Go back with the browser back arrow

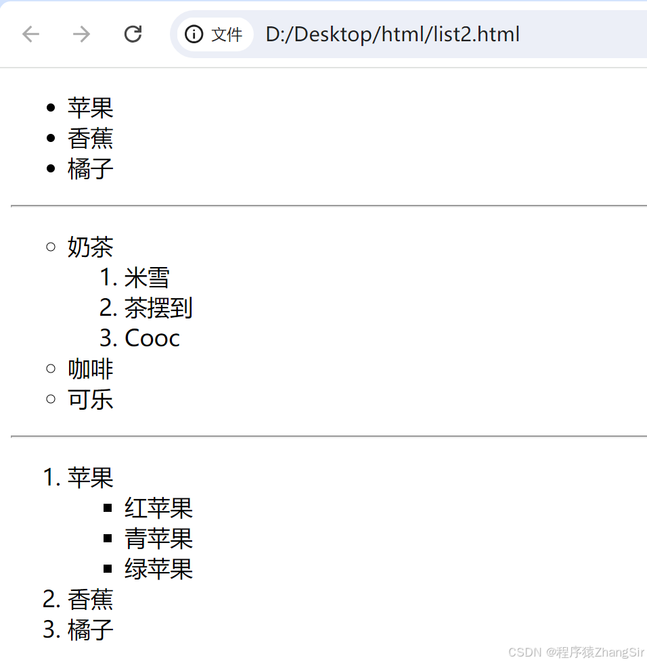[30, 34]
